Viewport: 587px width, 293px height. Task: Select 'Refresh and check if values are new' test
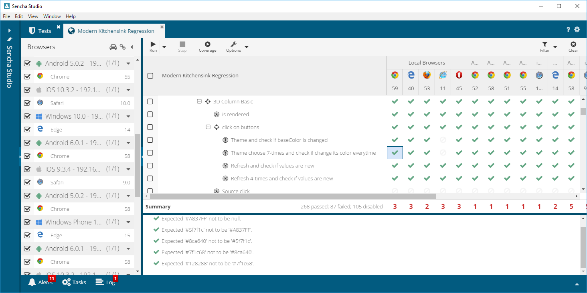272,166
